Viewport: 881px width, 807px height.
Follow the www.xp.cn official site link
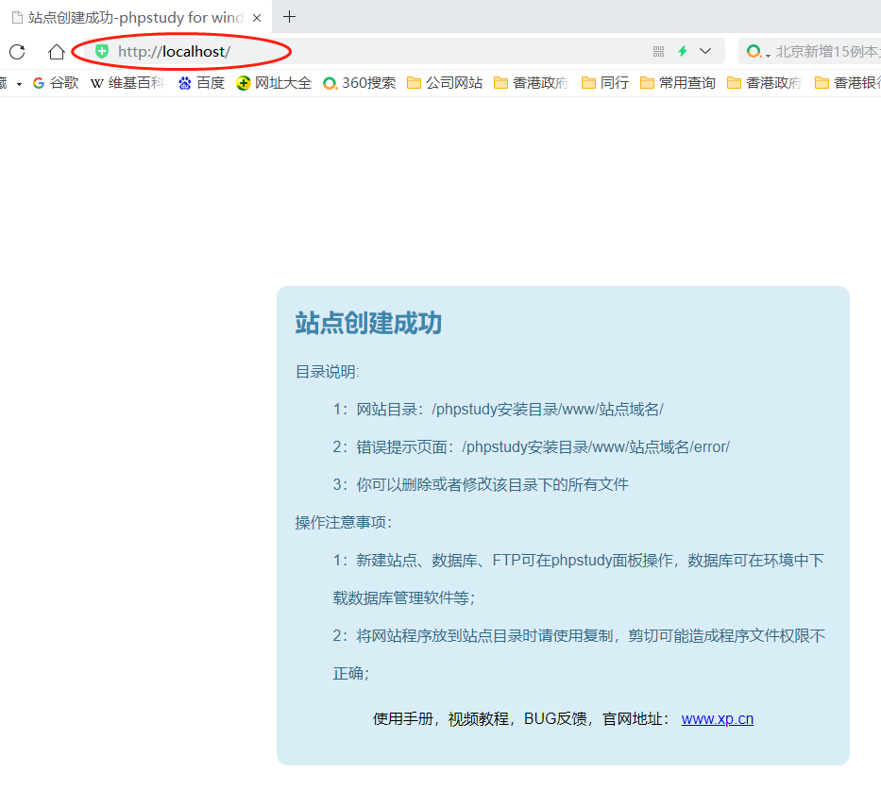(718, 719)
